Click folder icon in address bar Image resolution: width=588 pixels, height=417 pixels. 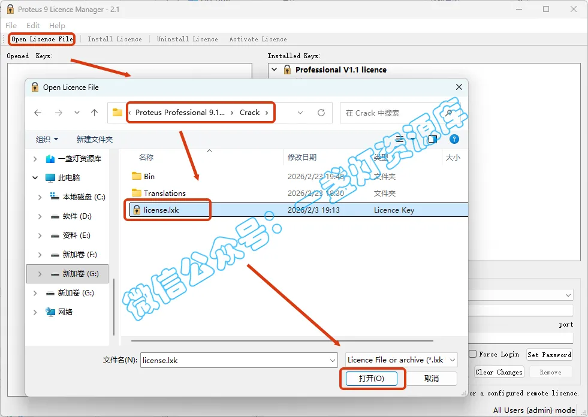pyautogui.click(x=117, y=113)
